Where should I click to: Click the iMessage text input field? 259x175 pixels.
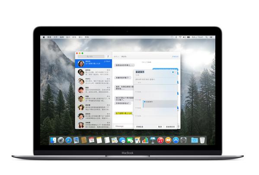coord(124,126)
